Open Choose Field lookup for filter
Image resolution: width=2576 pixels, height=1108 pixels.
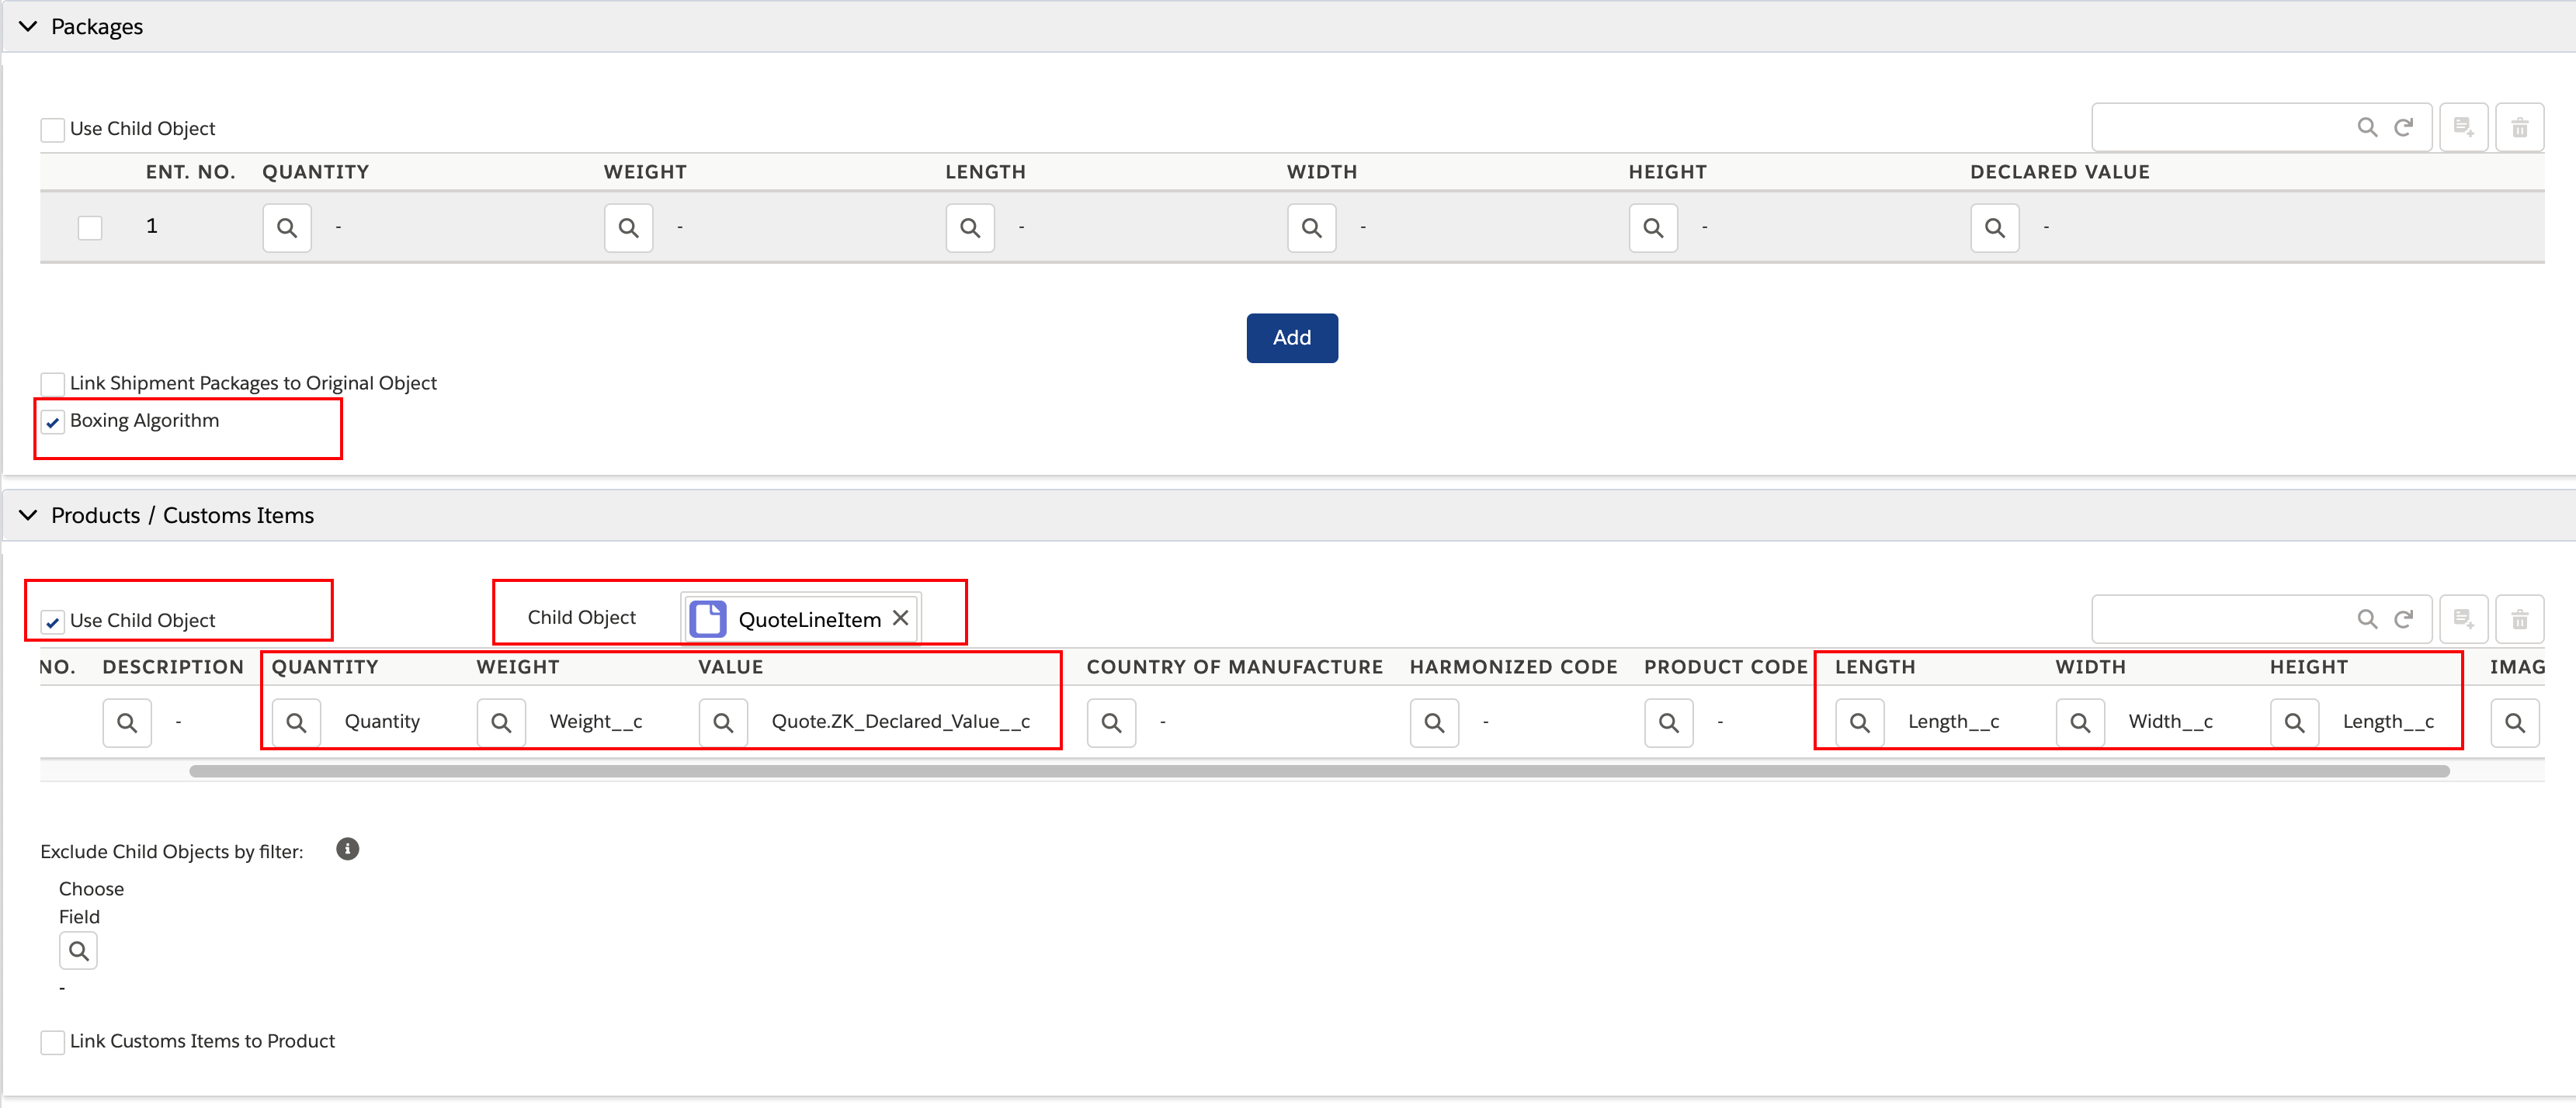(78, 951)
